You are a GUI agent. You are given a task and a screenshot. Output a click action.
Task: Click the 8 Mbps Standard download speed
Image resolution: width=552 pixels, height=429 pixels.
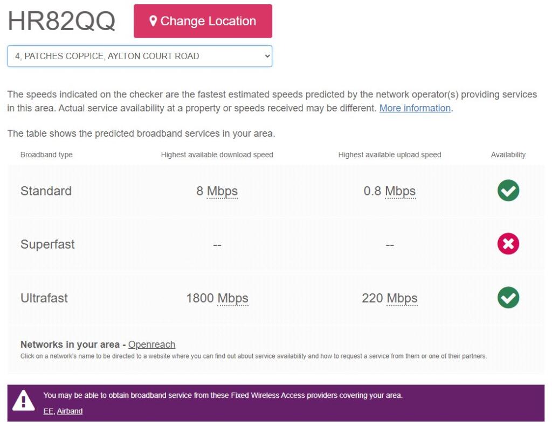click(217, 191)
